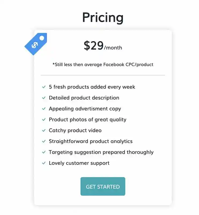Click the Facebook CPC footnote text
This screenshot has height=215, width=199.
point(103,65)
